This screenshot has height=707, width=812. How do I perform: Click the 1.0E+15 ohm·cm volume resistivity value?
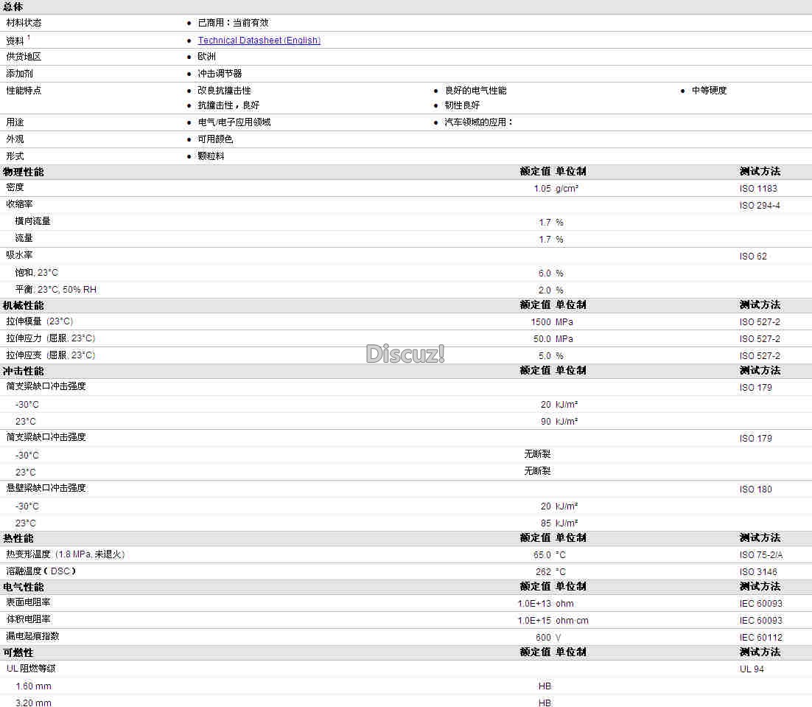tap(553, 621)
